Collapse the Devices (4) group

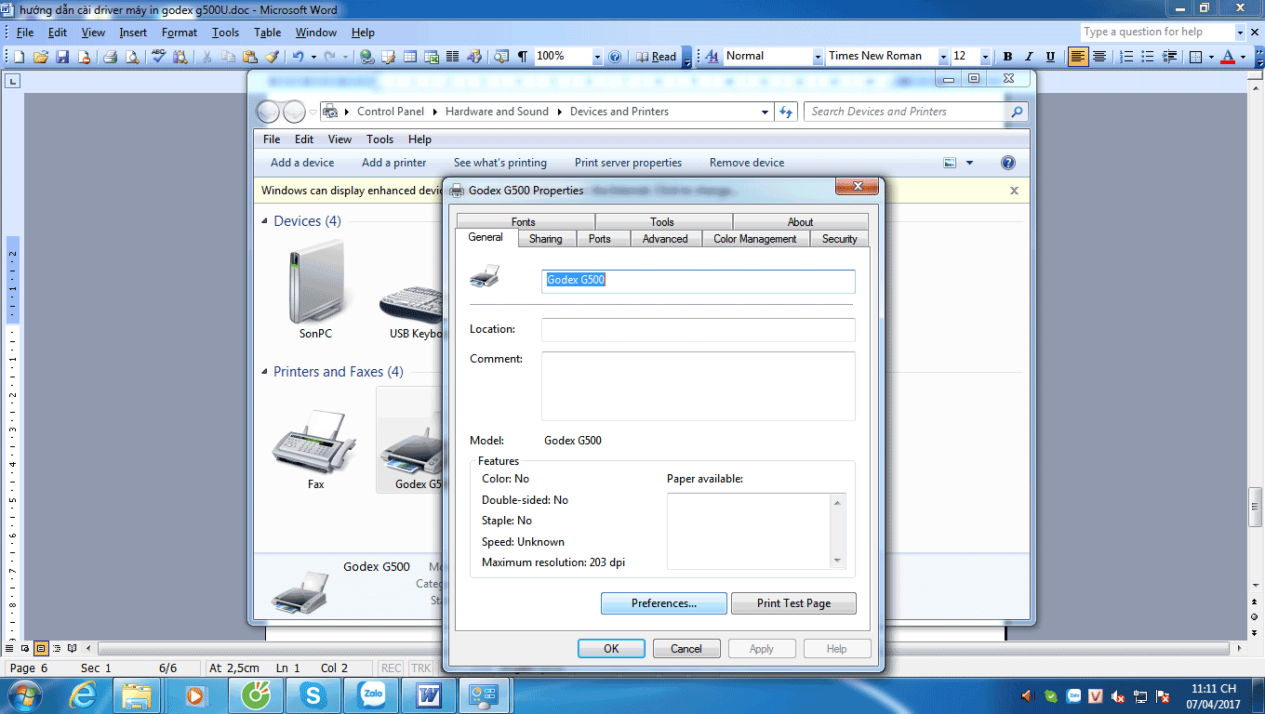click(264, 221)
